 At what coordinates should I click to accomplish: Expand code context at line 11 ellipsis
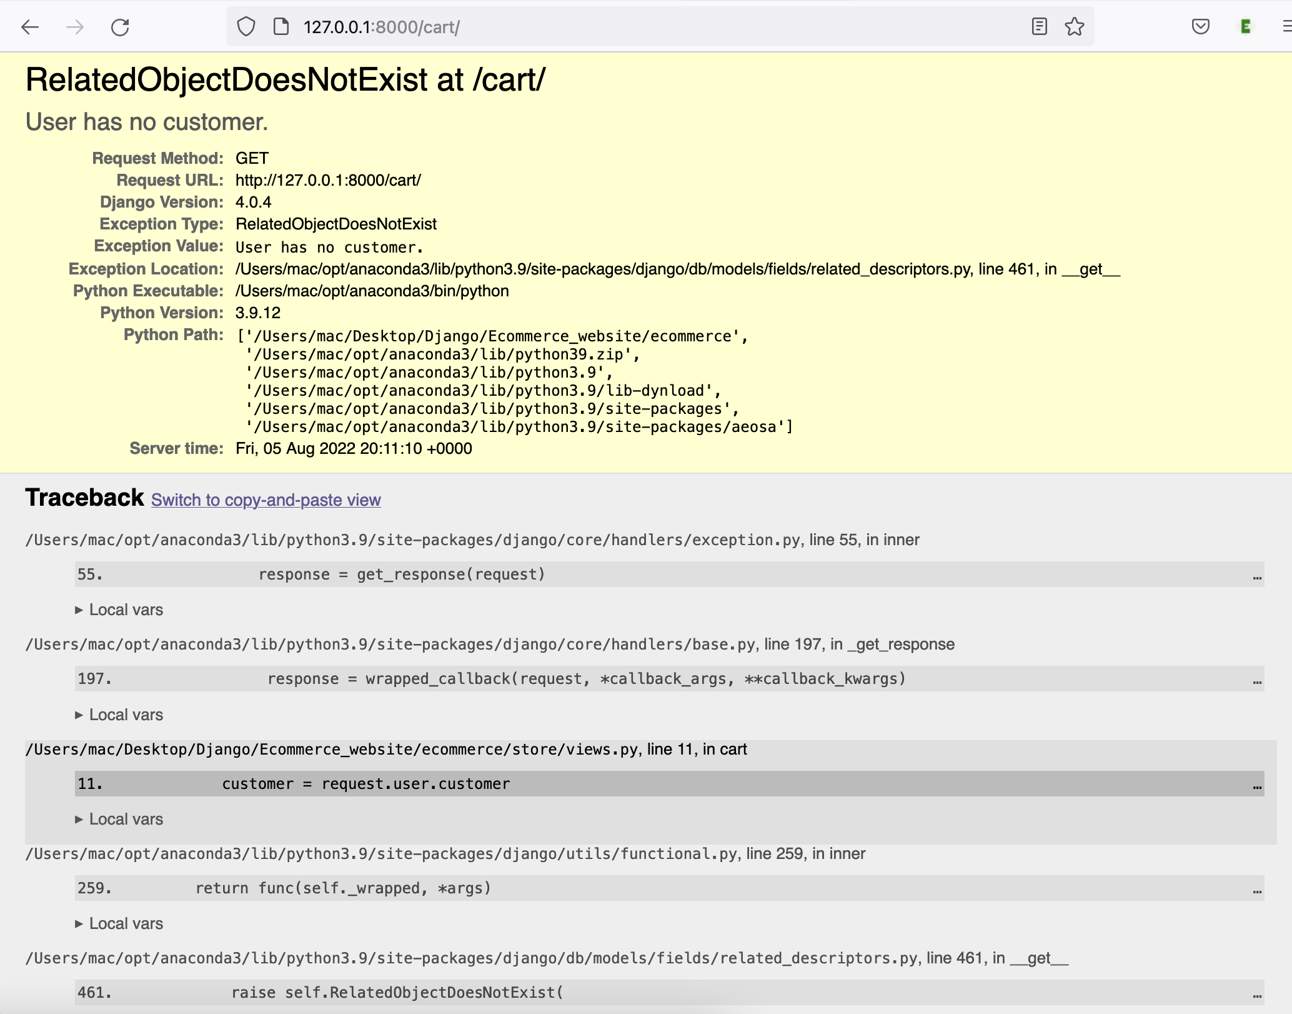pyautogui.click(x=1257, y=785)
